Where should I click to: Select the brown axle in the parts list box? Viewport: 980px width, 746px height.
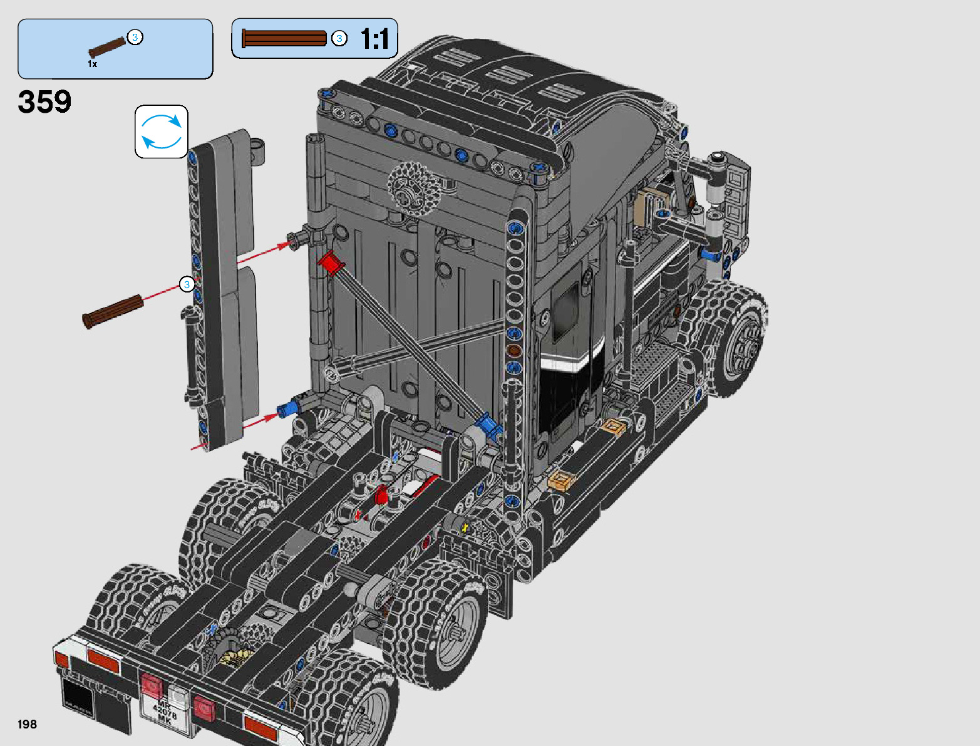pyautogui.click(x=106, y=48)
